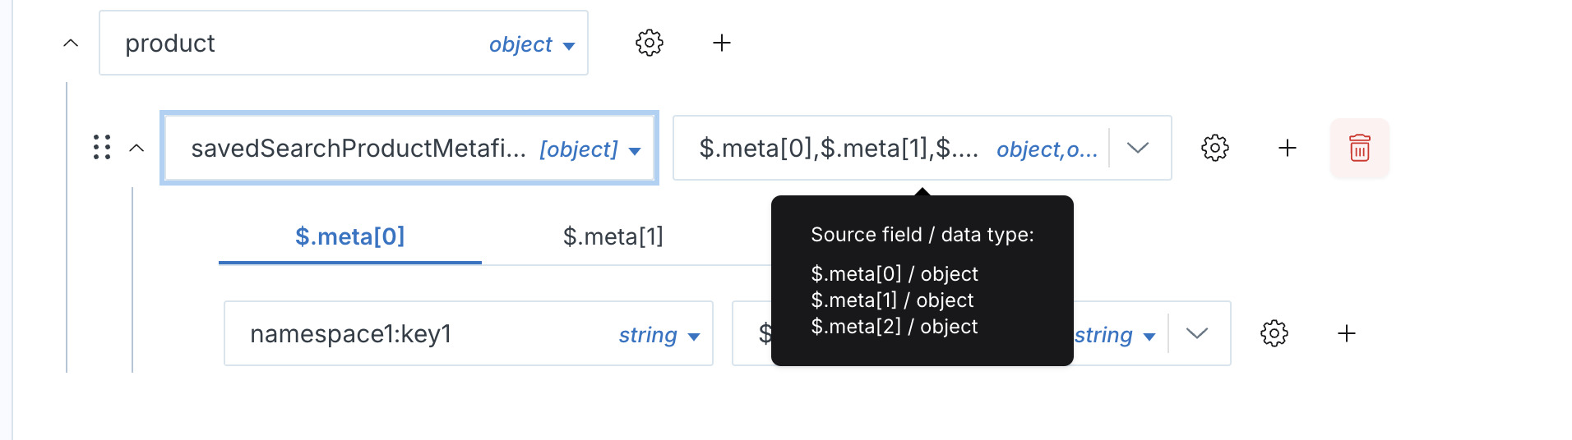Select the $.meta[0] tab
Screen dimensions: 1572x440
350,236
